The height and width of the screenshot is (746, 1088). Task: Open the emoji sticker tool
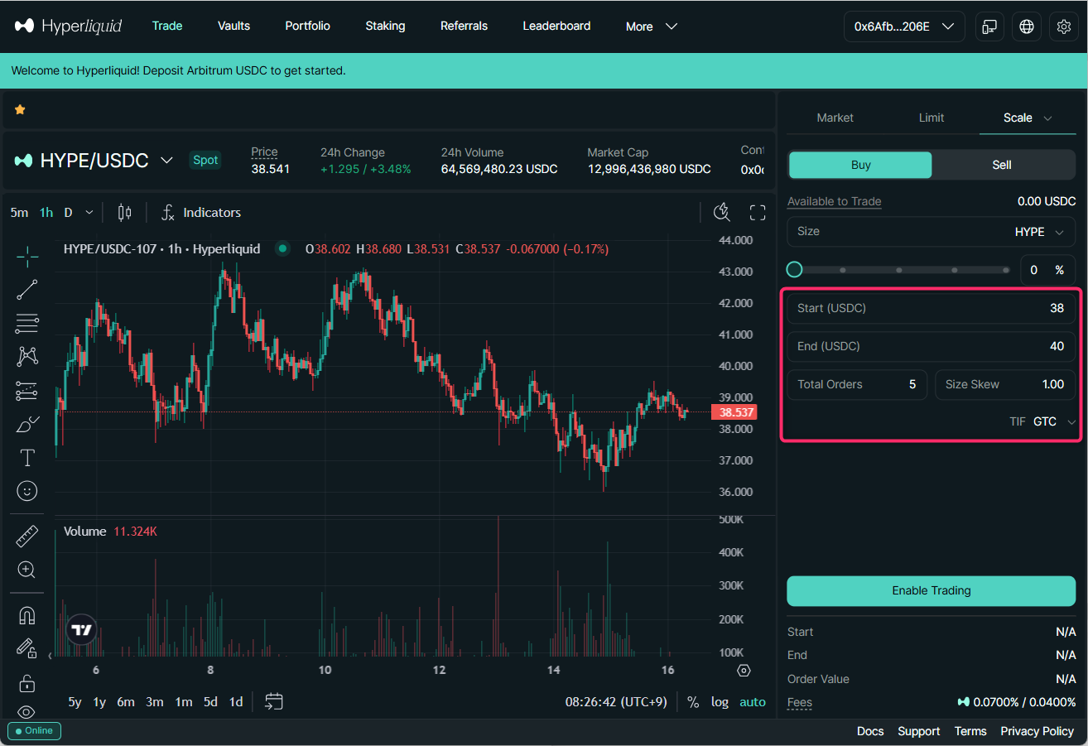[x=27, y=491]
